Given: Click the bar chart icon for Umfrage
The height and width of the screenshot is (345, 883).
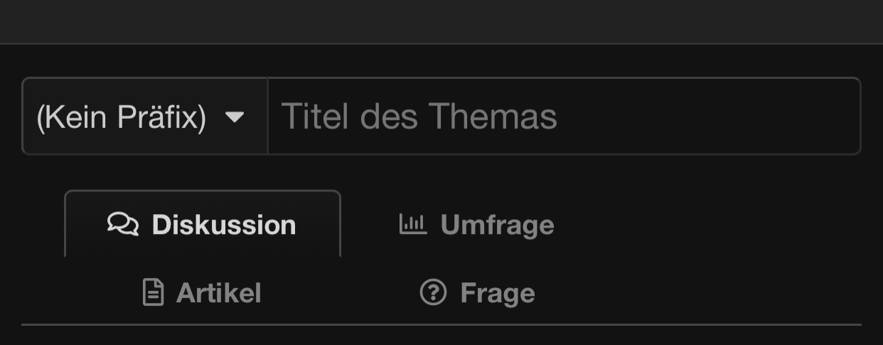Looking at the screenshot, I should 413,224.
